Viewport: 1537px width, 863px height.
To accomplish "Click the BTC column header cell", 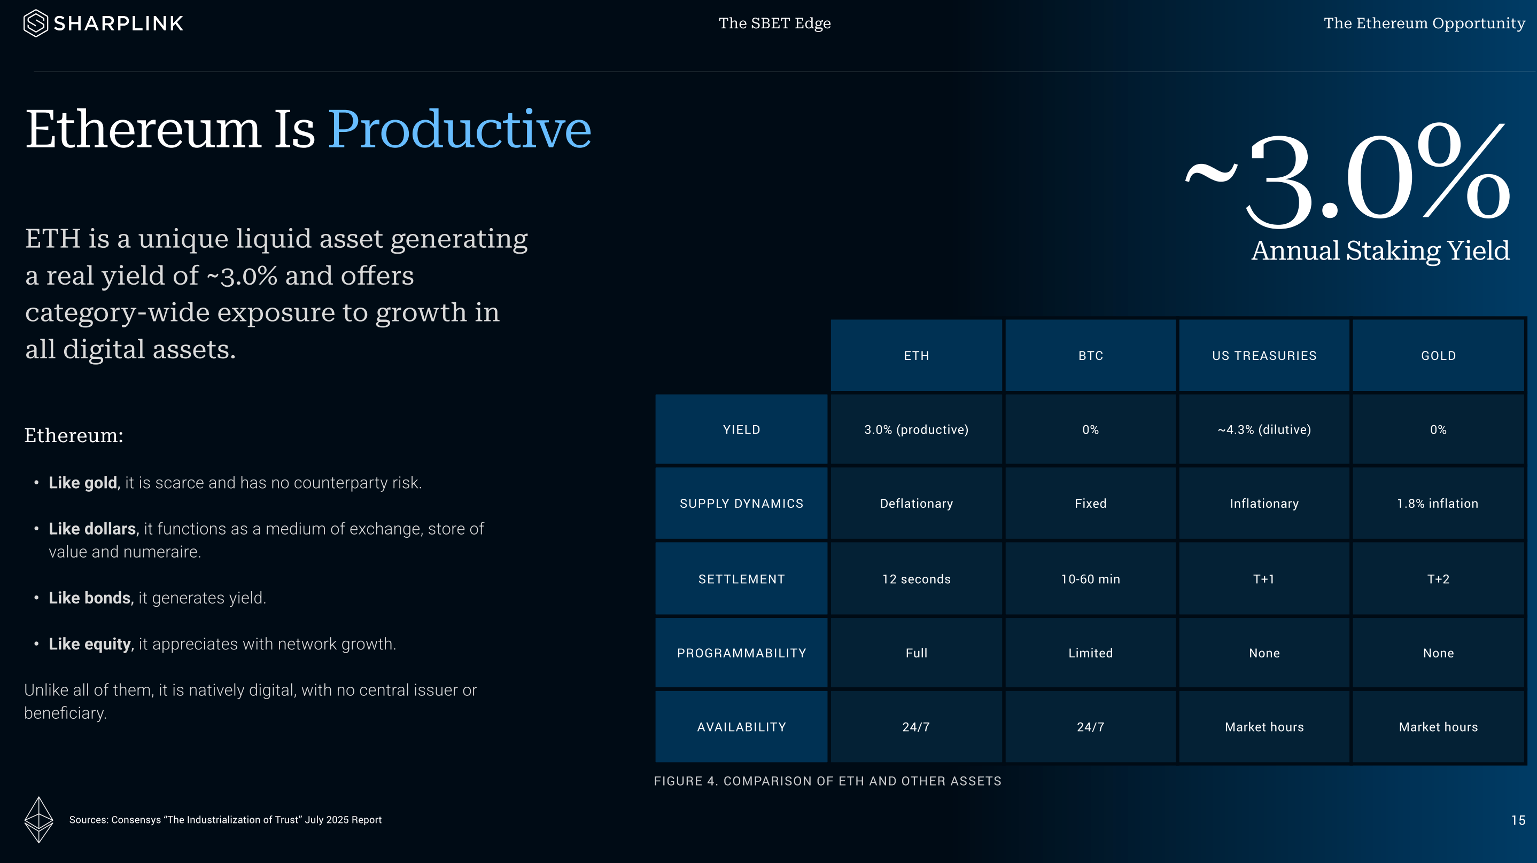I will coord(1090,356).
